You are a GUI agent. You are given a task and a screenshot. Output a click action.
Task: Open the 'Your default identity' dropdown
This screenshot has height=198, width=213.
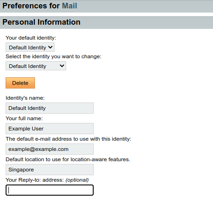(x=30, y=47)
